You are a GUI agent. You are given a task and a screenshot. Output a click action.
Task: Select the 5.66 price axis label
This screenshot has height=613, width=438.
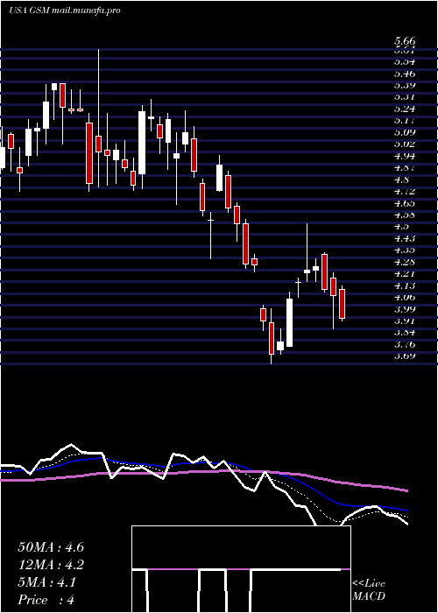click(x=405, y=41)
